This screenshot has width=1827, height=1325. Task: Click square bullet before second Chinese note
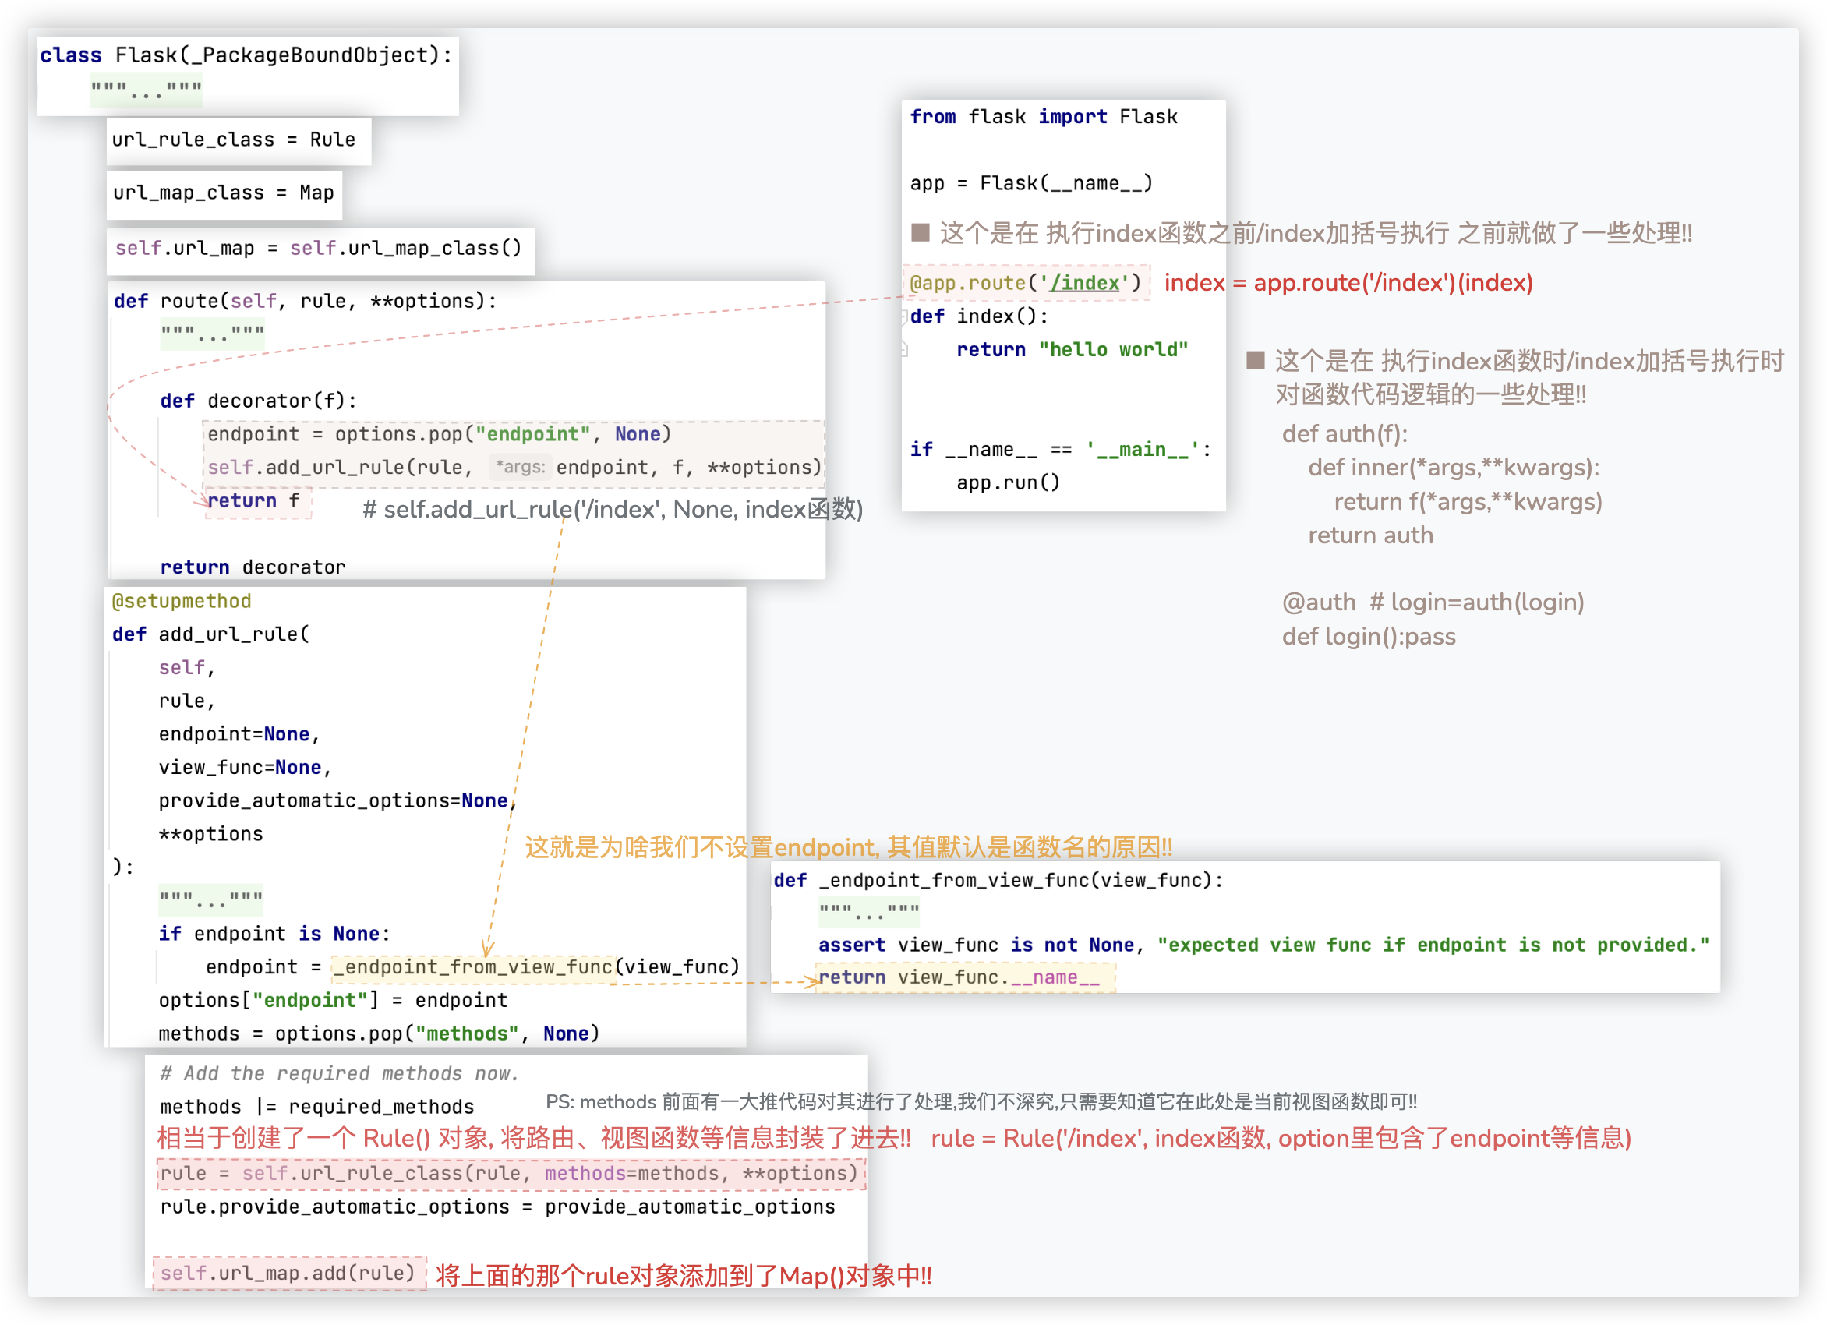1255,360
